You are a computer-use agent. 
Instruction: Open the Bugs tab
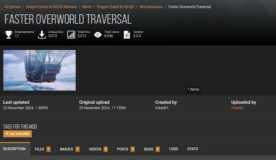click(x=152, y=149)
